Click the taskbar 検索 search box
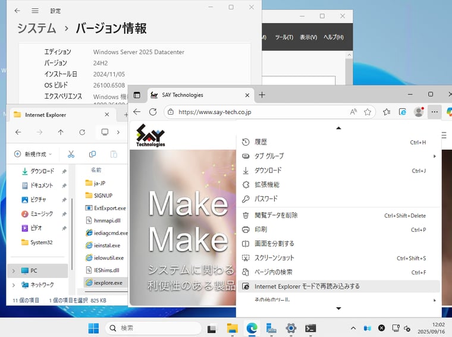Image resolution: width=452 pixels, height=337 pixels. (x=153, y=328)
